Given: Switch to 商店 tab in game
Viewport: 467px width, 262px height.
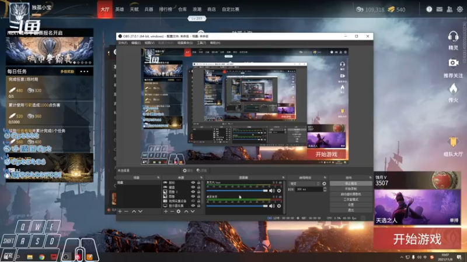Looking at the screenshot, I should click(x=211, y=9).
